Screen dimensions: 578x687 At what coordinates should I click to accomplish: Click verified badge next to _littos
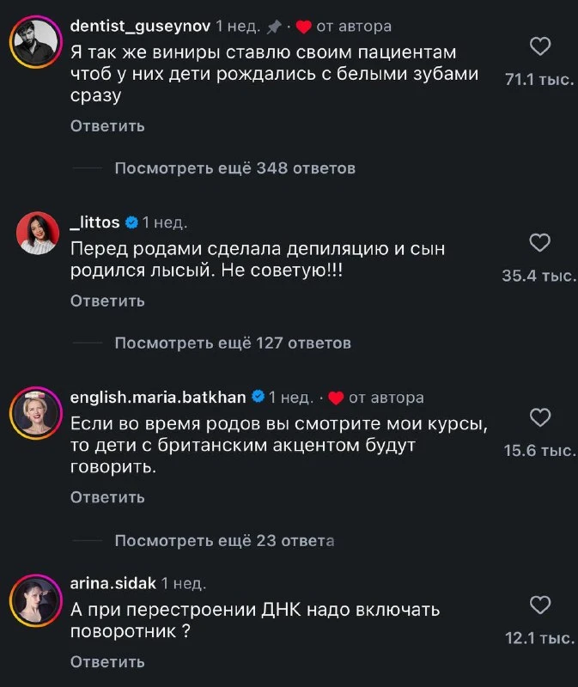131,223
